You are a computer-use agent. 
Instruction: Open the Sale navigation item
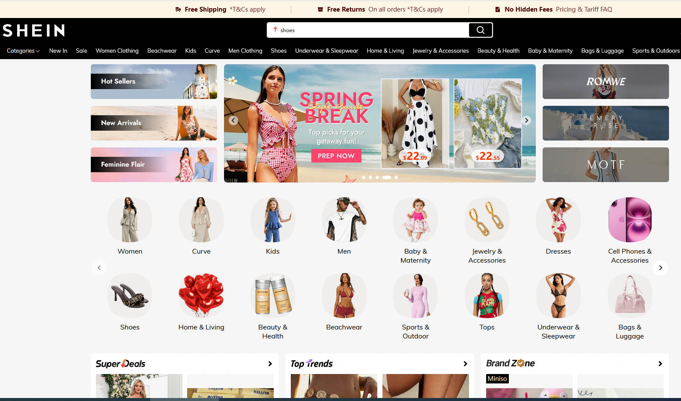(81, 51)
